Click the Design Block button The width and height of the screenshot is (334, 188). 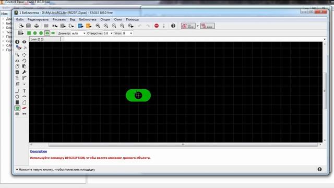tap(188, 26)
